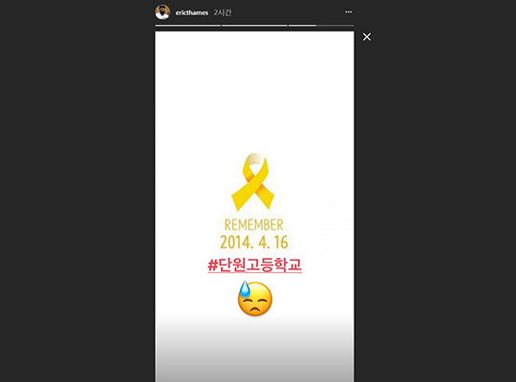516x382 pixels.
Task: Click the ericthames username
Action: (191, 12)
